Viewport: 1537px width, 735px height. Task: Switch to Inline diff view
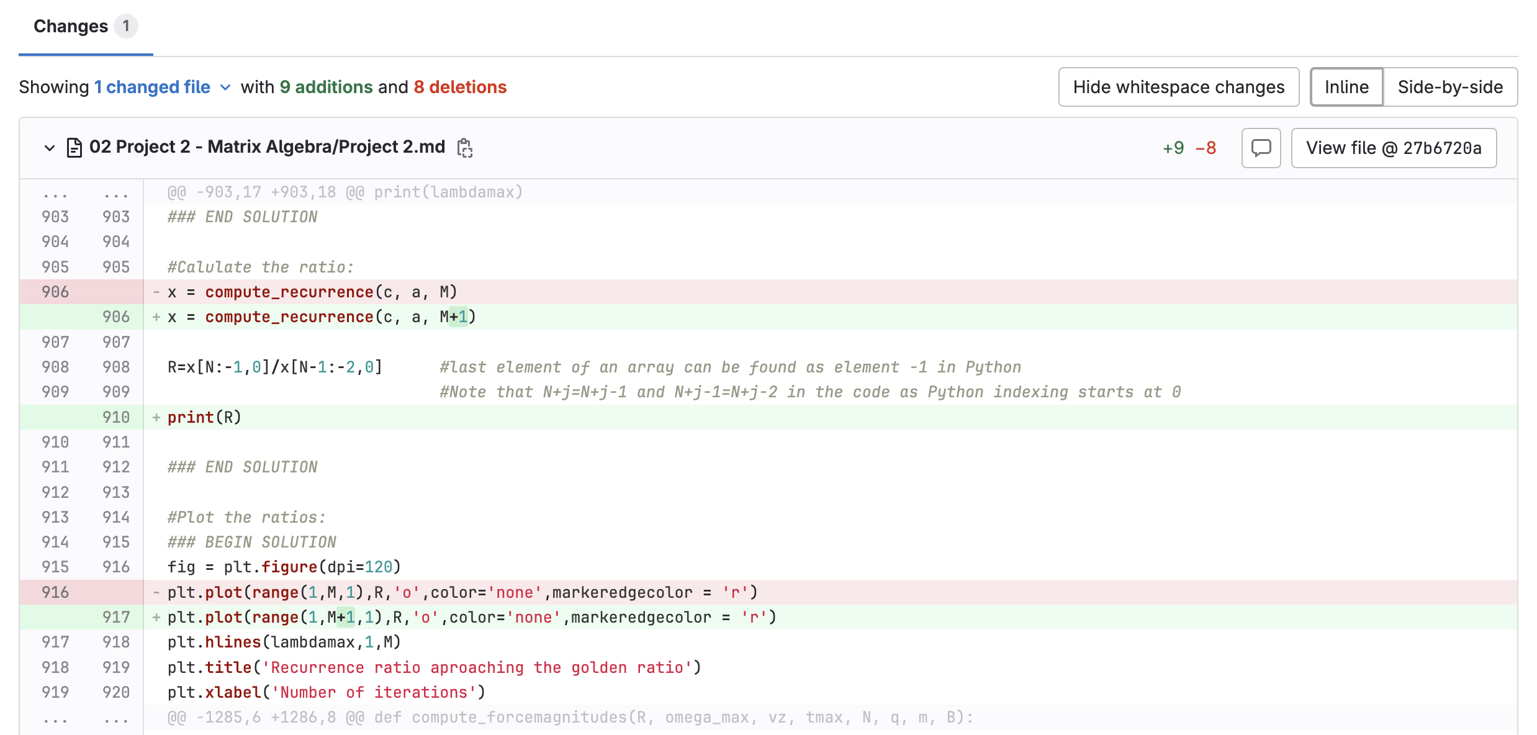[x=1346, y=87]
